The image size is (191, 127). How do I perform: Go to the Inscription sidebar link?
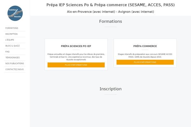pos(11,34)
